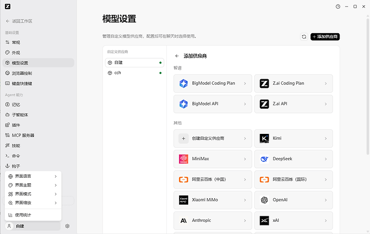The width and height of the screenshot is (370, 234).
Task: Expand the 界面主题 submenu arrow
Action: click(56, 185)
